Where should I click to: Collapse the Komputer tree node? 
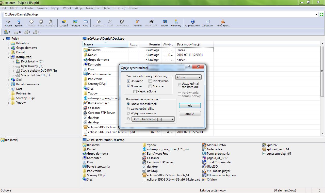pos(8,57)
